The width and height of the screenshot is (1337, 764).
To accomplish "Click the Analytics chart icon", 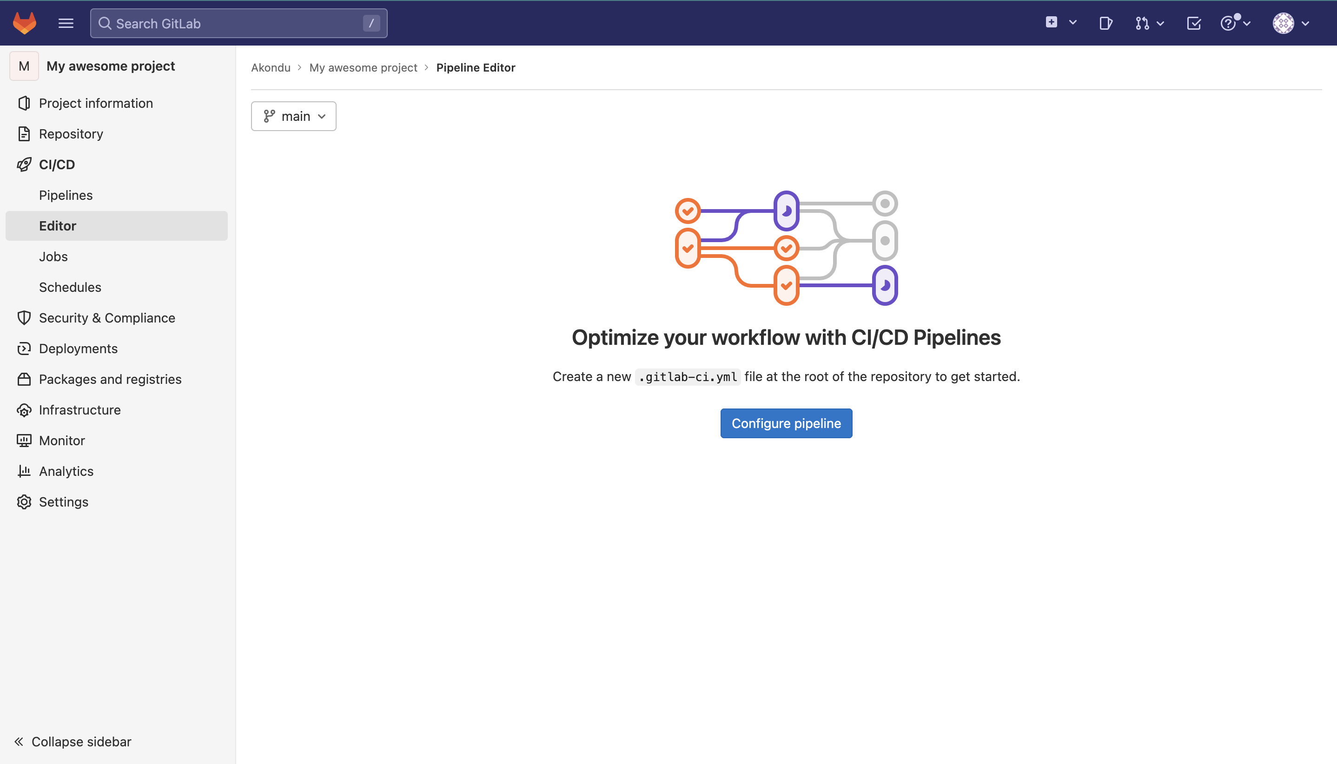I will click(24, 471).
